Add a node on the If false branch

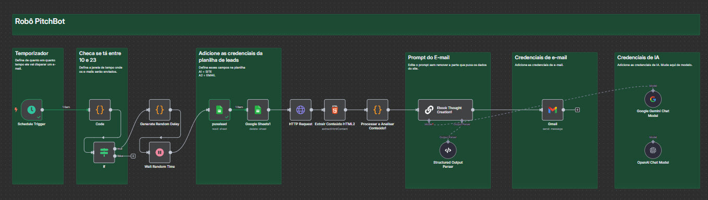pos(133,156)
